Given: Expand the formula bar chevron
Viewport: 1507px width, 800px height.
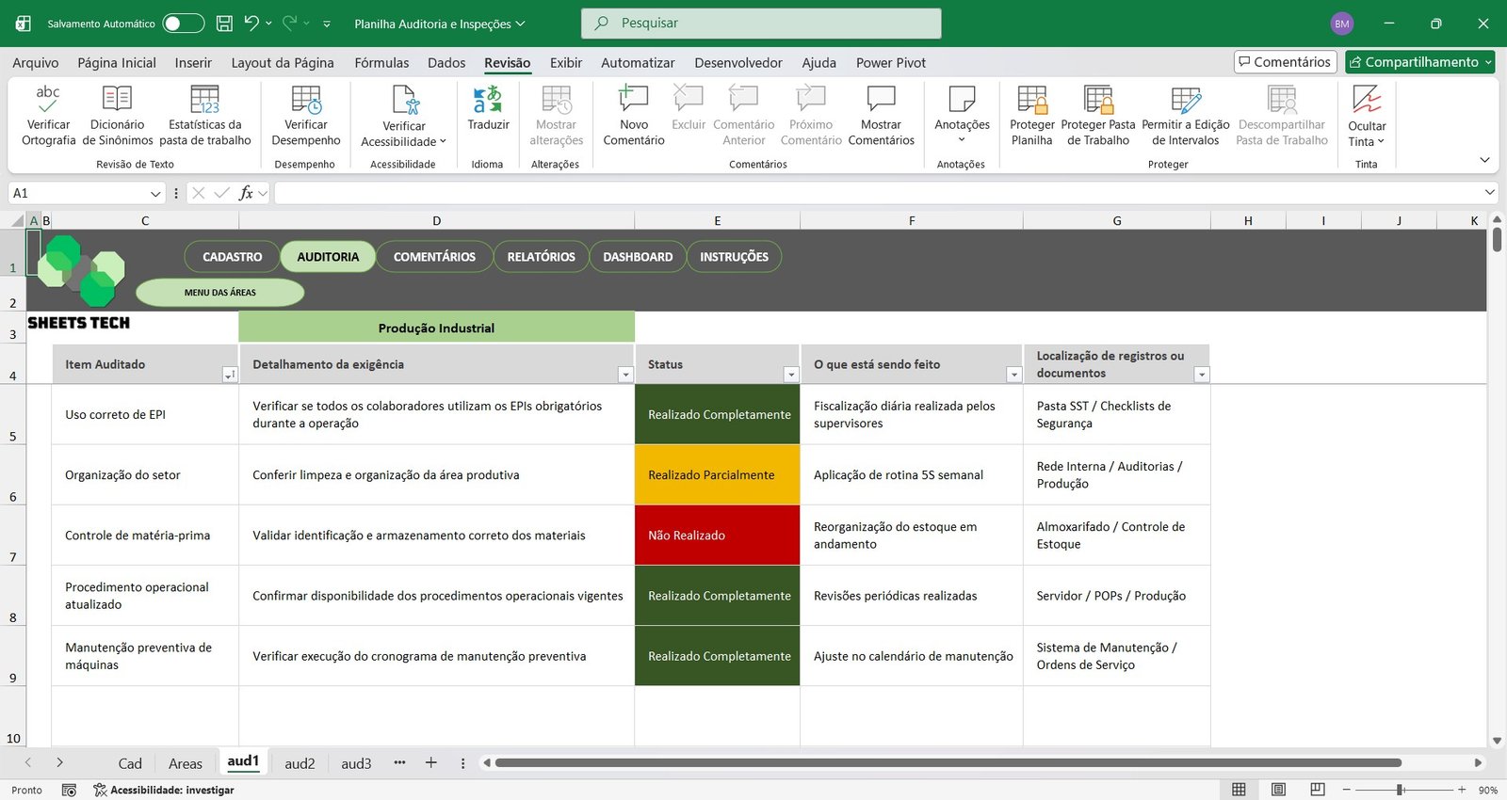Looking at the screenshot, I should coord(1490,192).
